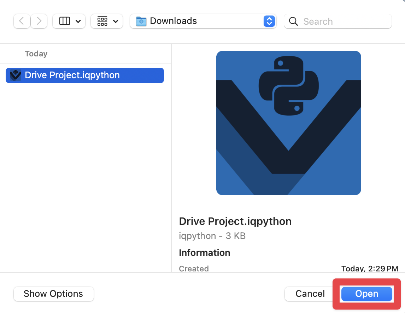Open the group-by dropdown chevron

click(x=116, y=21)
